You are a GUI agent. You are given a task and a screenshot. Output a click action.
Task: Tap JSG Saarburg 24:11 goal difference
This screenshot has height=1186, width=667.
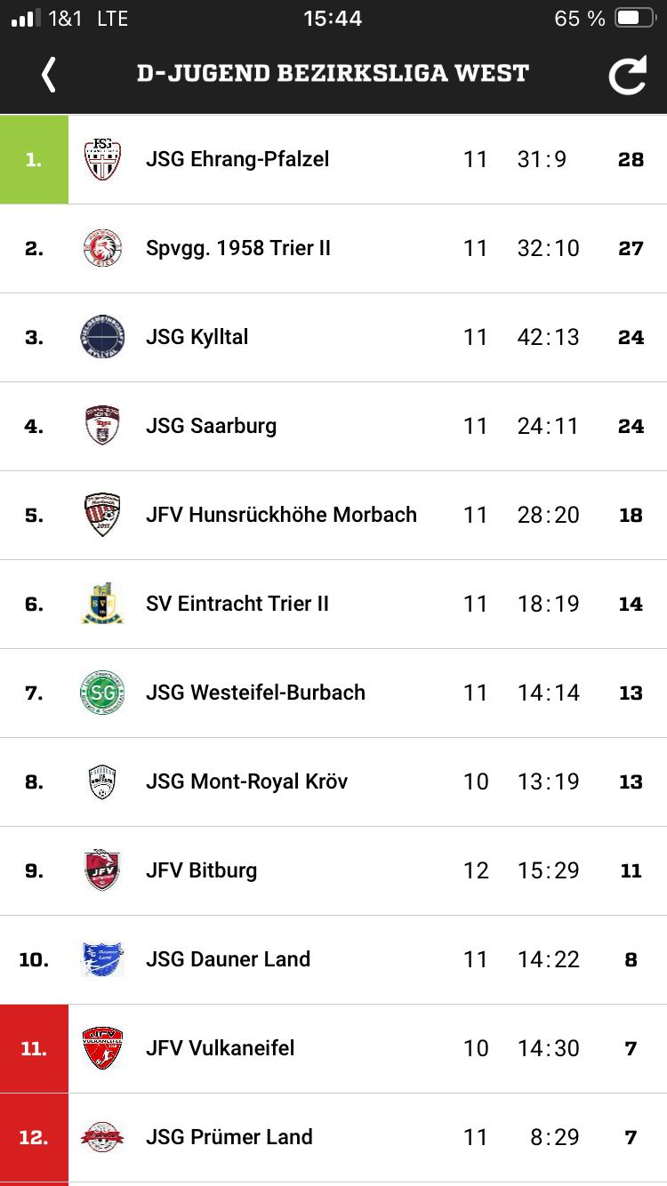tap(548, 426)
